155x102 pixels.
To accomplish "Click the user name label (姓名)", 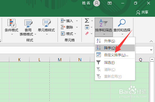I will click(x=86, y=3).
